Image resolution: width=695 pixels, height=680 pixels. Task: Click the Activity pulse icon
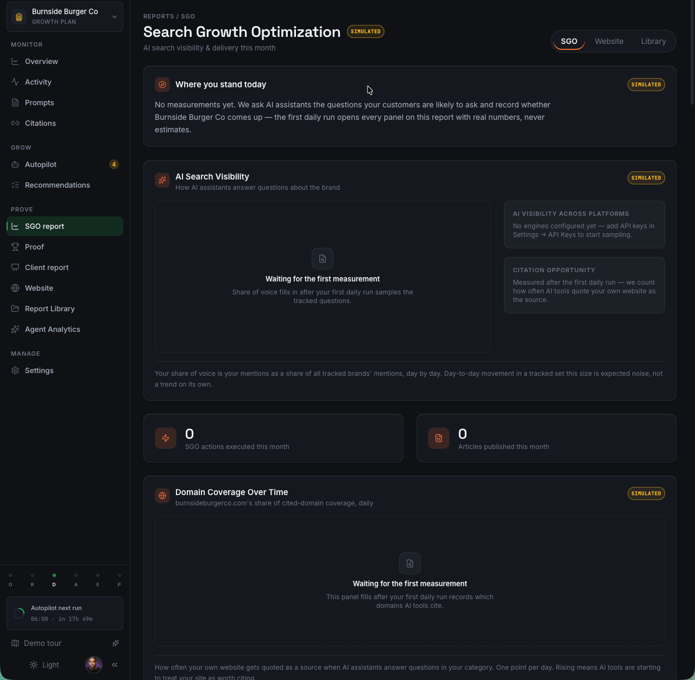click(x=15, y=82)
